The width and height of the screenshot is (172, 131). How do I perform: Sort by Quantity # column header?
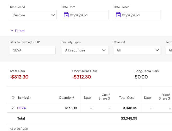tap(66, 98)
